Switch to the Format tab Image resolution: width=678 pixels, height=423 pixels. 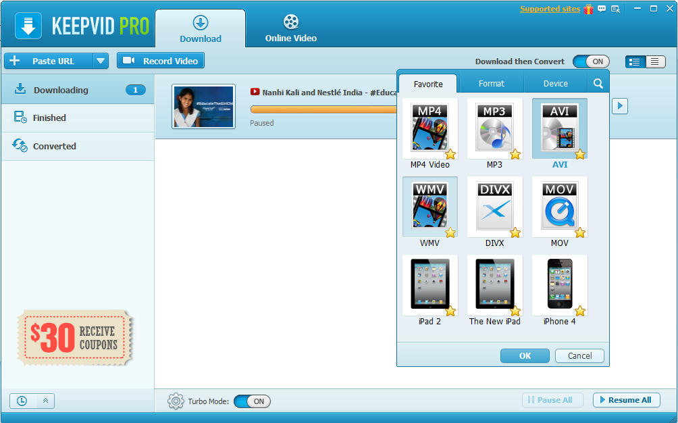pyautogui.click(x=491, y=84)
